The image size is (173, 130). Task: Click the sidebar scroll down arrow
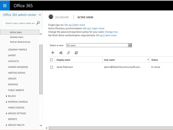(x=41, y=126)
